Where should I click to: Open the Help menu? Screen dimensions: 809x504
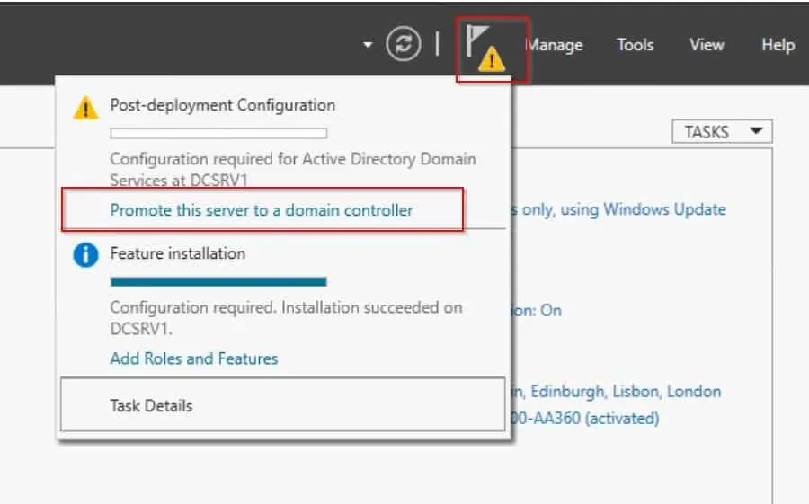coord(778,46)
